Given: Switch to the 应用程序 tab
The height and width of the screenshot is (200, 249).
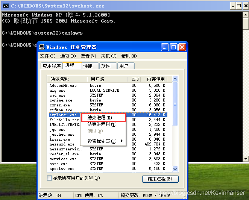Looking at the screenshot, I should [x=52, y=66].
